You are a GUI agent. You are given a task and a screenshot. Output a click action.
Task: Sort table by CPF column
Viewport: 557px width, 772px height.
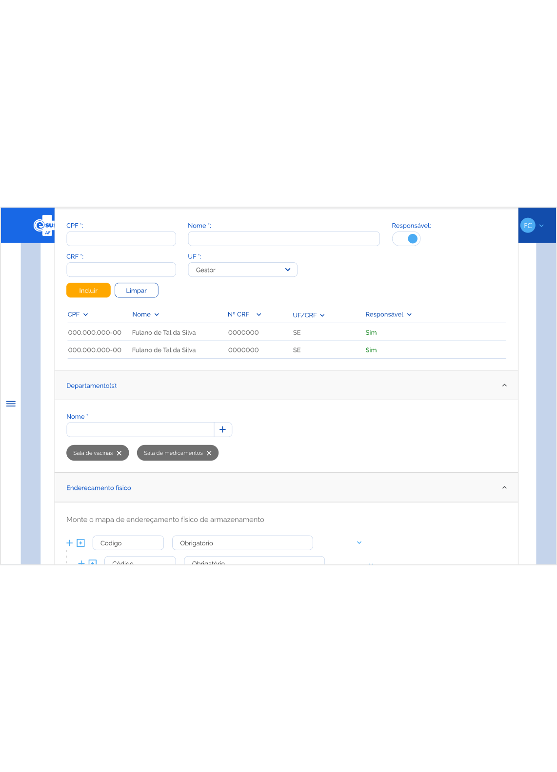coord(78,315)
